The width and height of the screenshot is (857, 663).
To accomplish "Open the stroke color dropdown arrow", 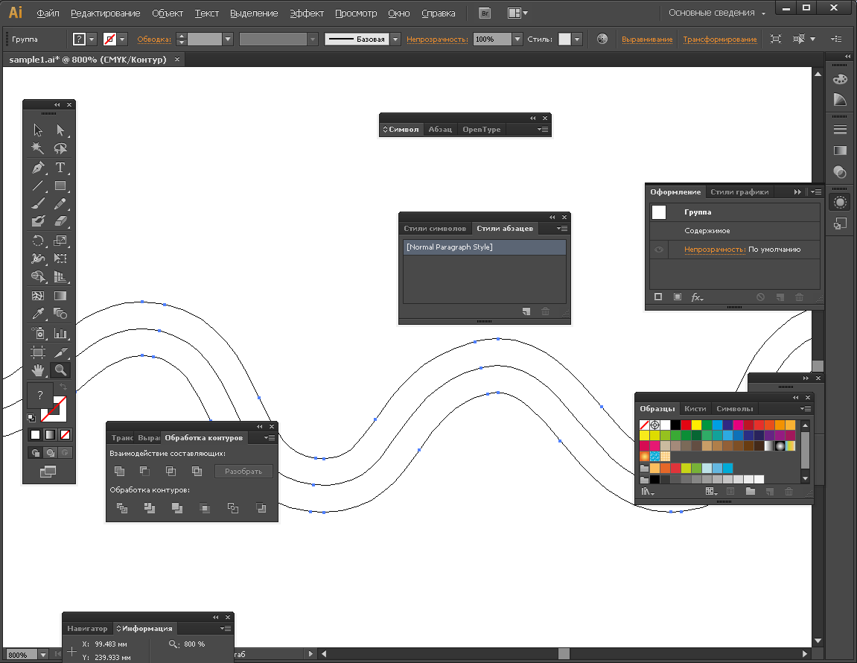I will 122,39.
